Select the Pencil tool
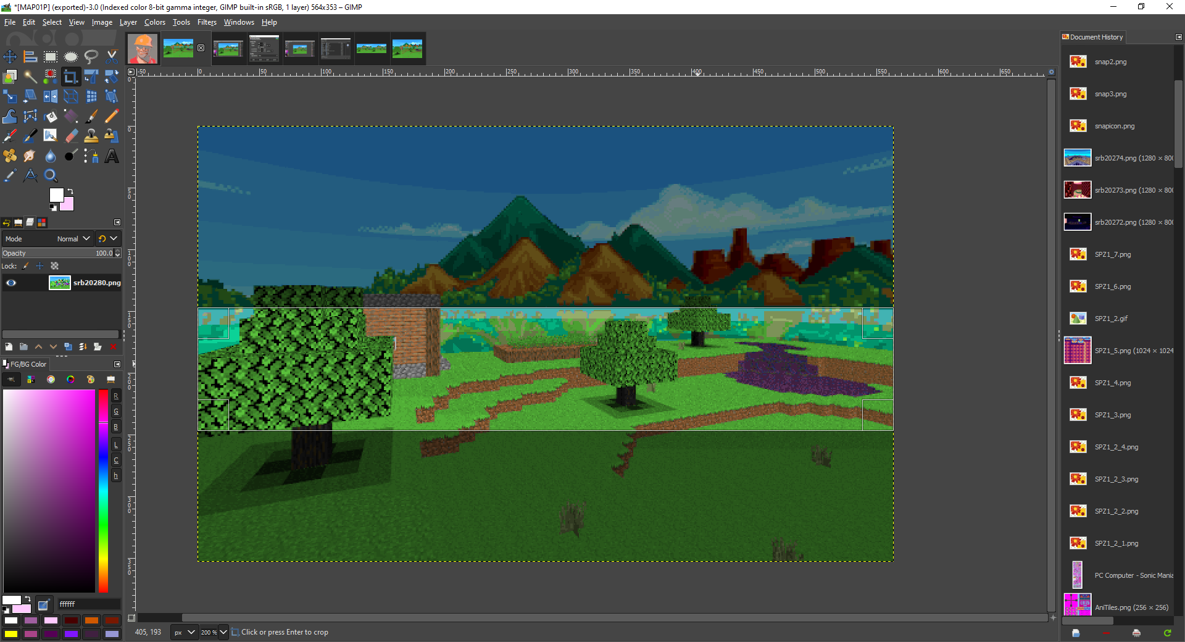The width and height of the screenshot is (1185, 642). (112, 116)
